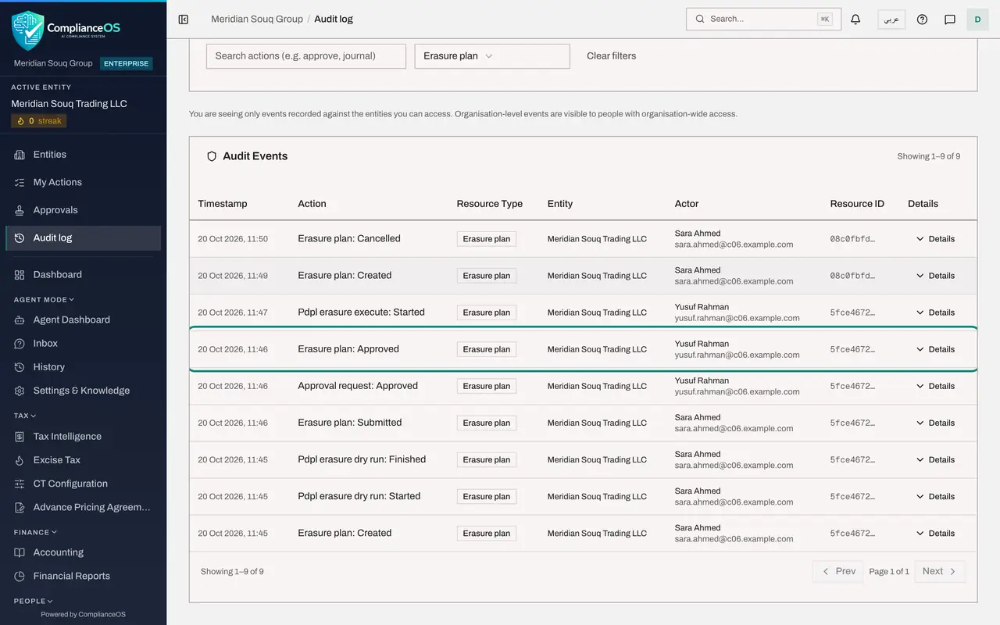
Task: Focus the top Search box
Action: pyautogui.click(x=763, y=19)
